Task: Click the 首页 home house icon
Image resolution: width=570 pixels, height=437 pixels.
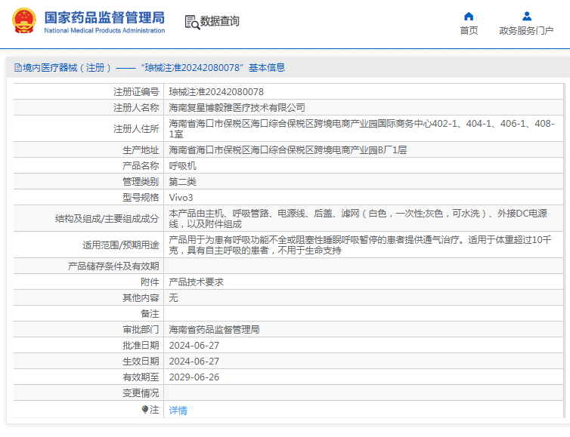Action: pyautogui.click(x=469, y=16)
